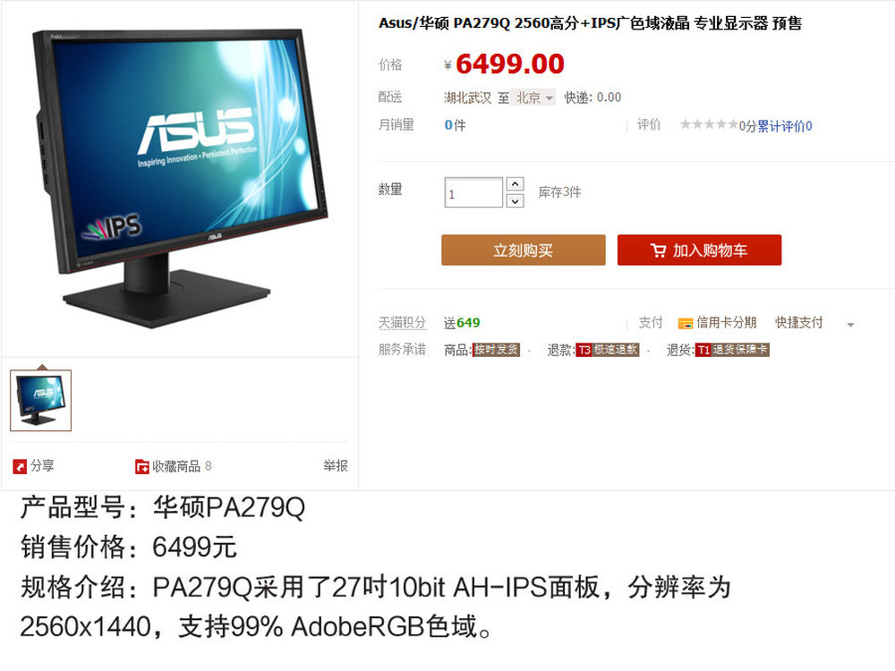Click the 收藏商品 favorite folder icon
The height and width of the screenshot is (671, 895).
141,466
